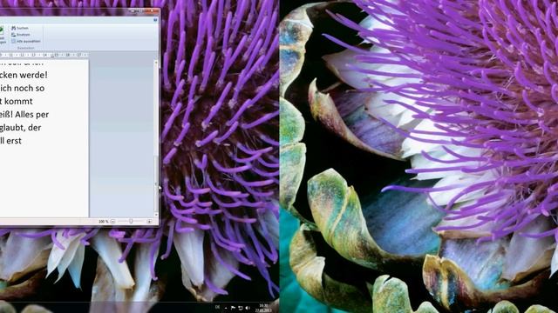Open WordPad help via blue question icon
558x313 pixels.
point(155,20)
